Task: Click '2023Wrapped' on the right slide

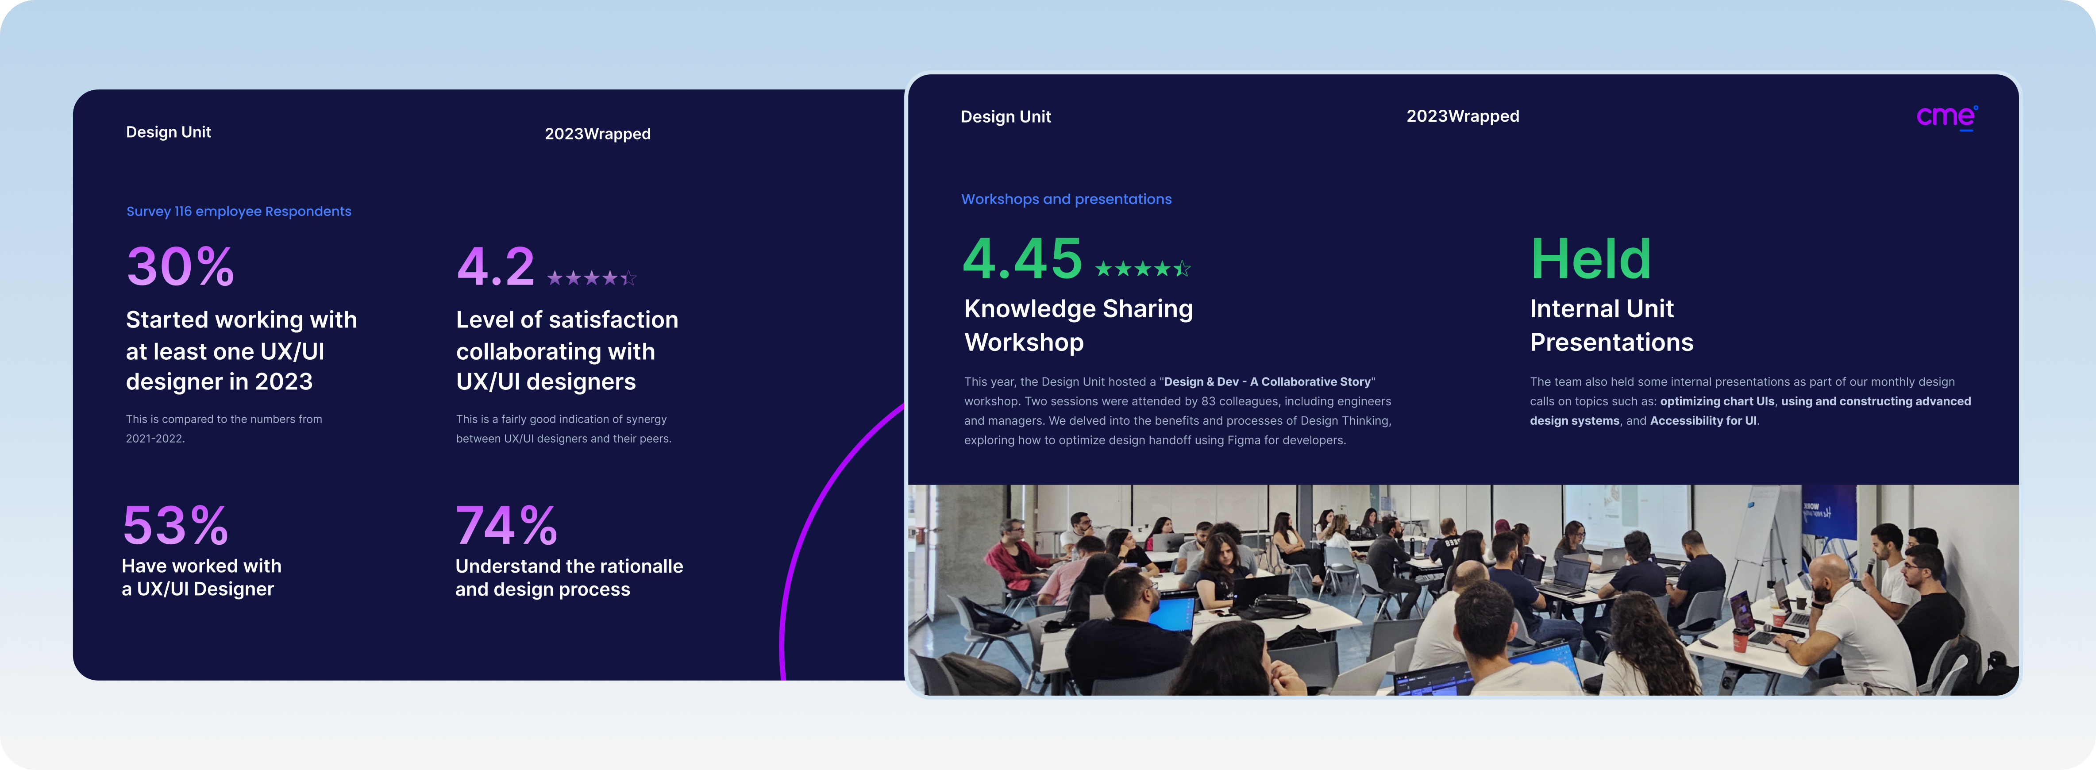Action: [1462, 116]
